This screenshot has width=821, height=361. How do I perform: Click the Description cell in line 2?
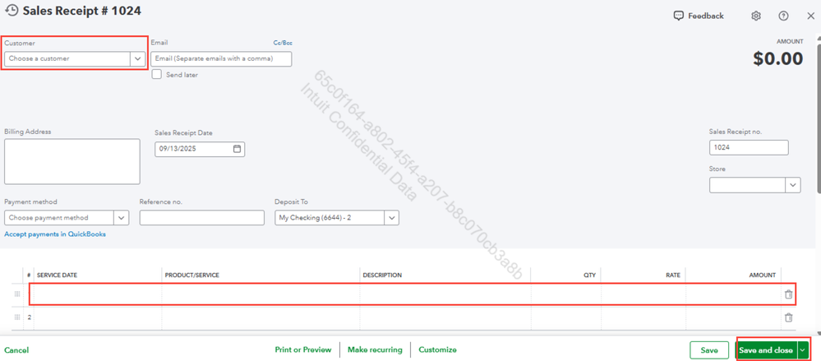click(x=445, y=317)
